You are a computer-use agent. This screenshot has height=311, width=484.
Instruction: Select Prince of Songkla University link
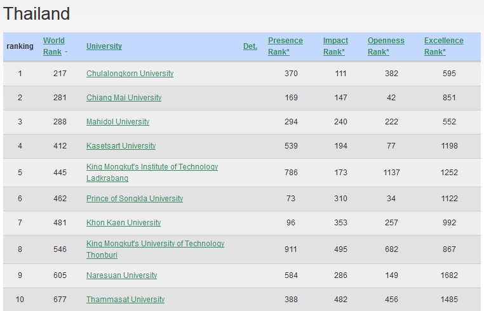tap(134, 199)
